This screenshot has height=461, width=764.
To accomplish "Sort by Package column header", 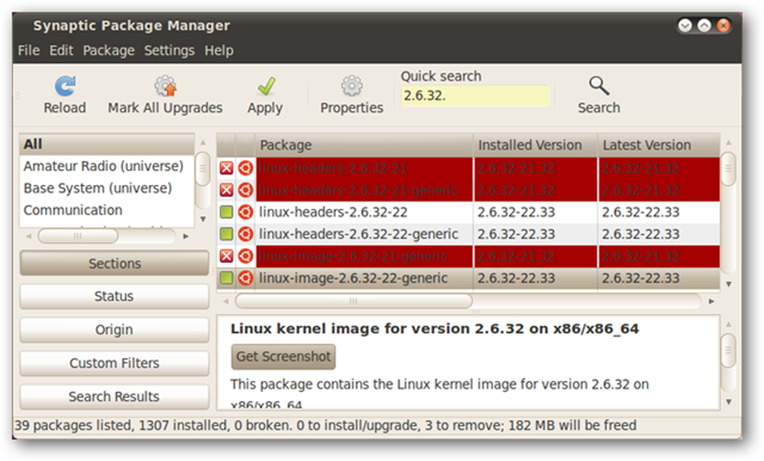I will (364, 145).
